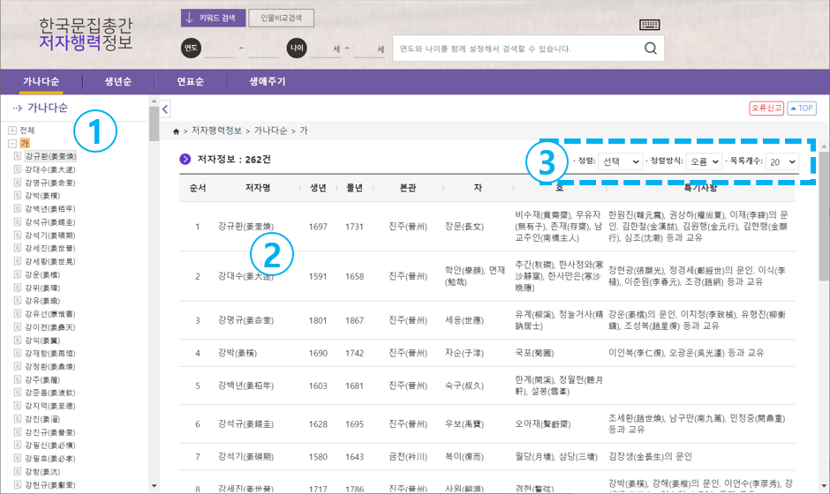Click the document icon beside 강항 in the tree

[18, 471]
